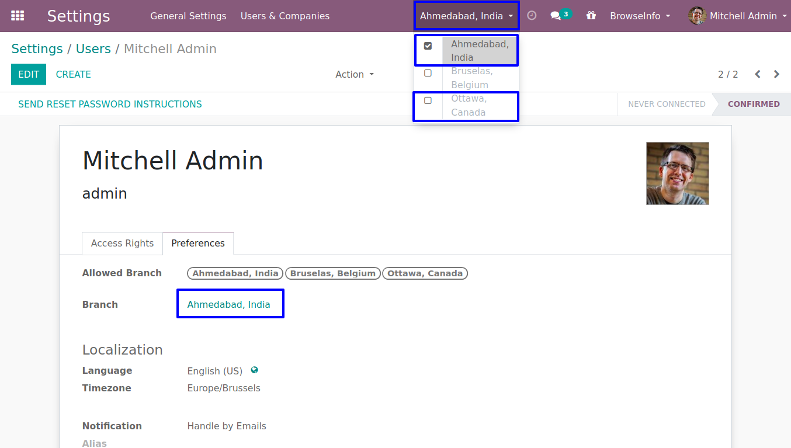Collapse the Ahmedabad, India branch dropdown
This screenshot has height=448, width=791.
pyautogui.click(x=466, y=16)
